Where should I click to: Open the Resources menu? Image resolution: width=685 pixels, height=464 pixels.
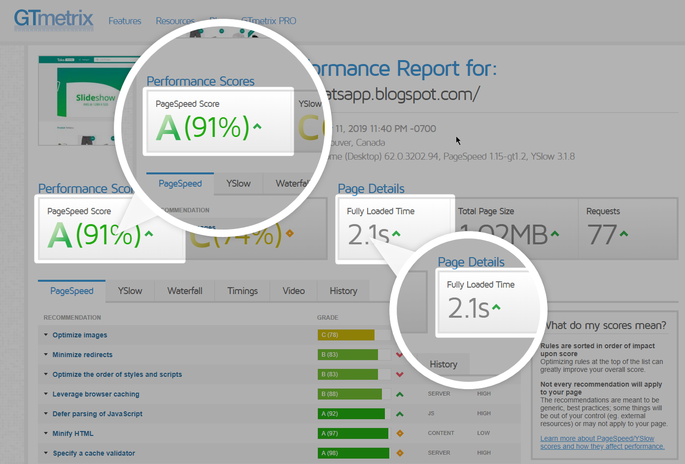click(x=175, y=21)
